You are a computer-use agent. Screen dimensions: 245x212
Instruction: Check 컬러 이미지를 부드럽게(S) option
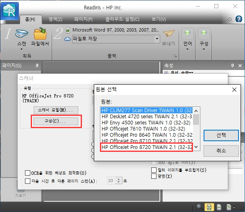click(x=154, y=170)
